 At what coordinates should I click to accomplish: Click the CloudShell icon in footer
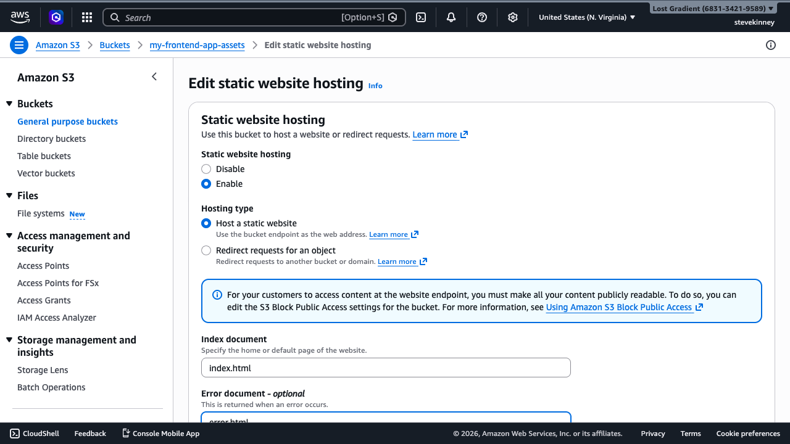pos(15,434)
